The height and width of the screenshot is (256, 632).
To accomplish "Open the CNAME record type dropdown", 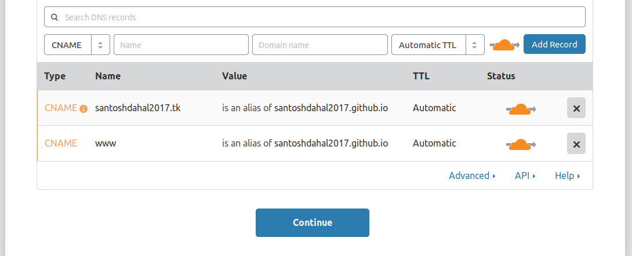I will pyautogui.click(x=77, y=45).
